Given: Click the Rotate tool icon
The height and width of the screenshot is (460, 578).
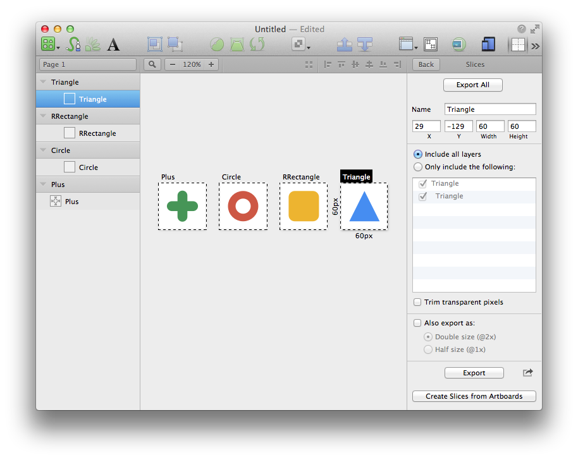Looking at the screenshot, I should [x=257, y=44].
